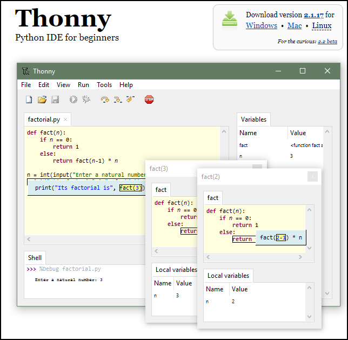Open the File menu
Screen dimensions: 348x340
tap(26, 85)
